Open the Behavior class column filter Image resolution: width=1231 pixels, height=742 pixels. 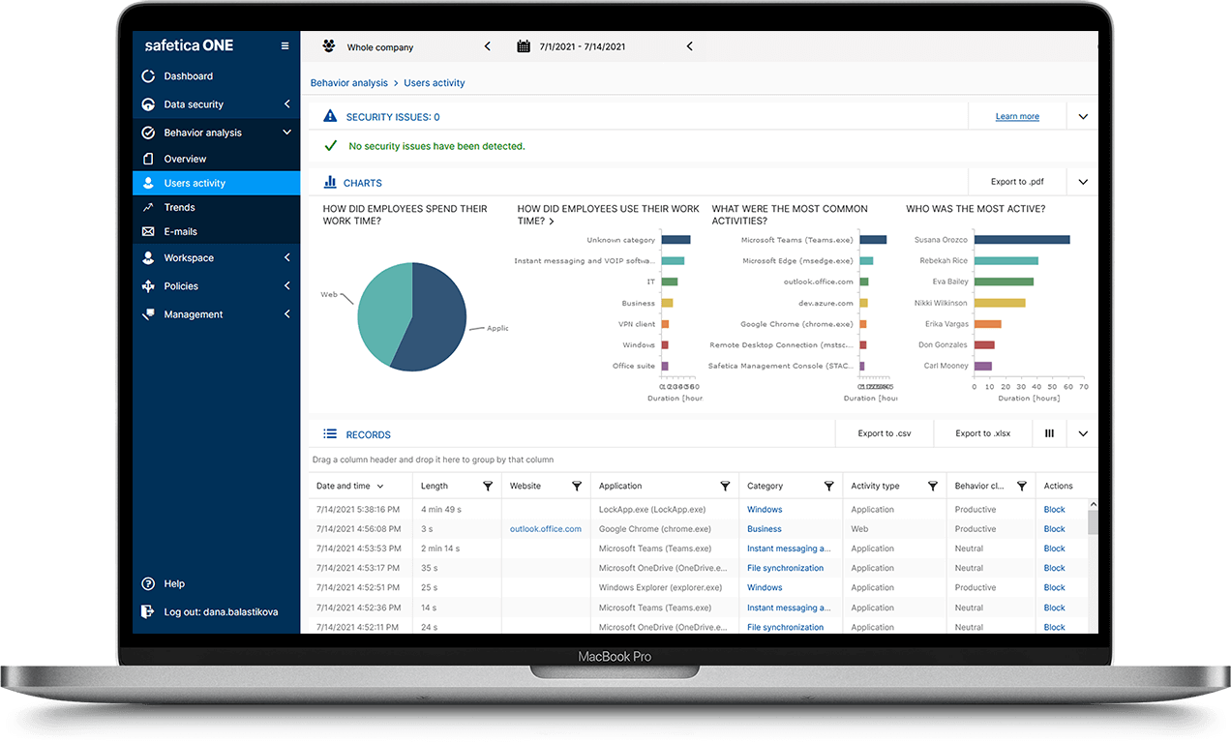[1021, 486]
